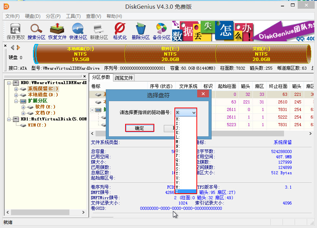Image resolution: width=317 pixels, height=228 pixels.
Task: Click the tree panel's right scroll arrow
Action: point(83,212)
